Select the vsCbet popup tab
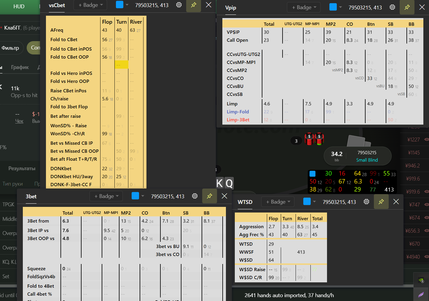 pos(57,5)
